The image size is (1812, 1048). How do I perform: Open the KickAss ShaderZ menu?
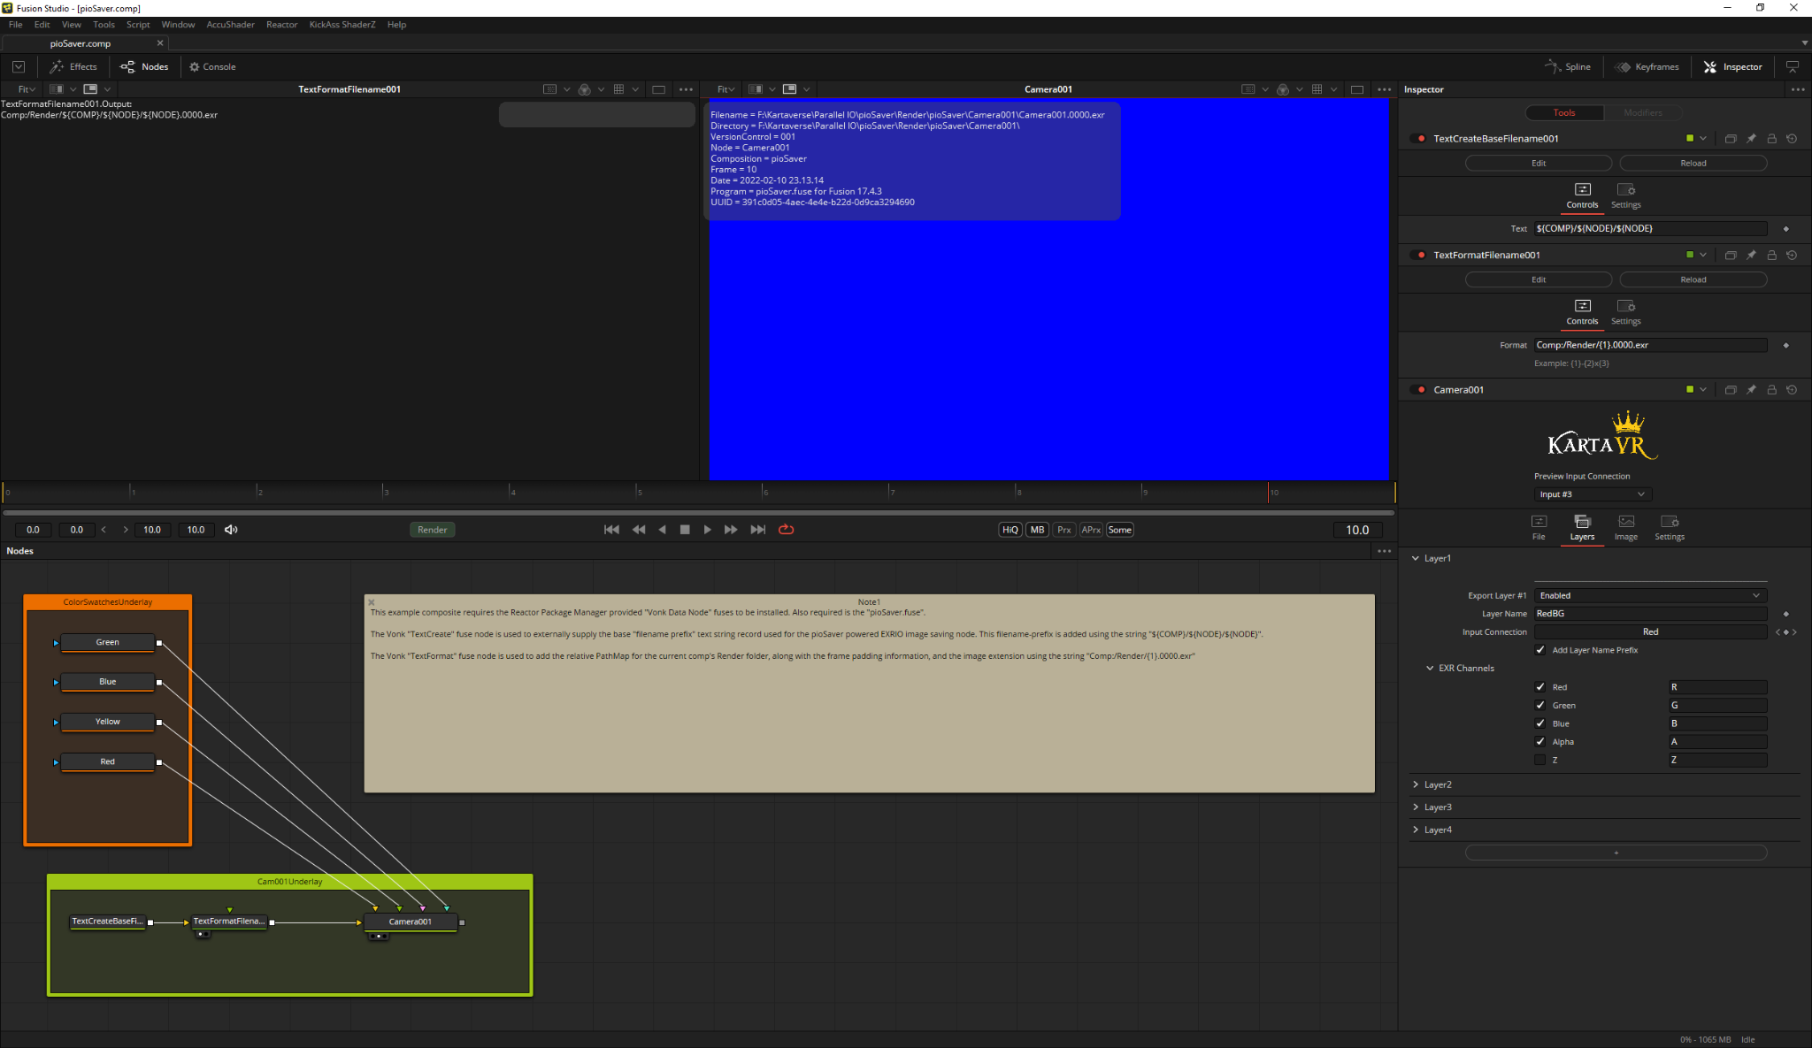tap(342, 25)
